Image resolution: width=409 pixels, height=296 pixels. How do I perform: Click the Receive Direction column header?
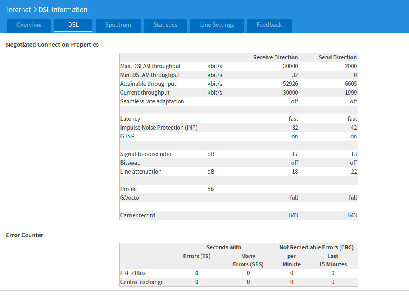275,57
